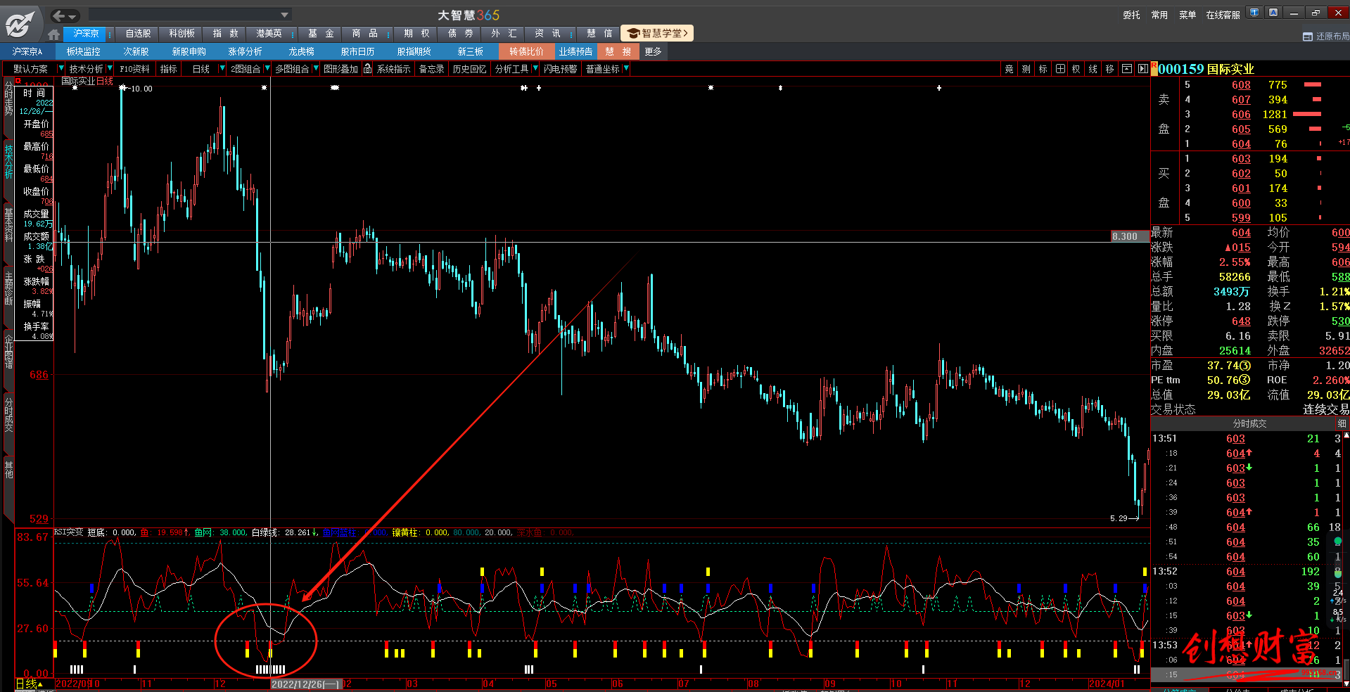Expand the 多图组合 dropdown arrow

[x=316, y=69]
